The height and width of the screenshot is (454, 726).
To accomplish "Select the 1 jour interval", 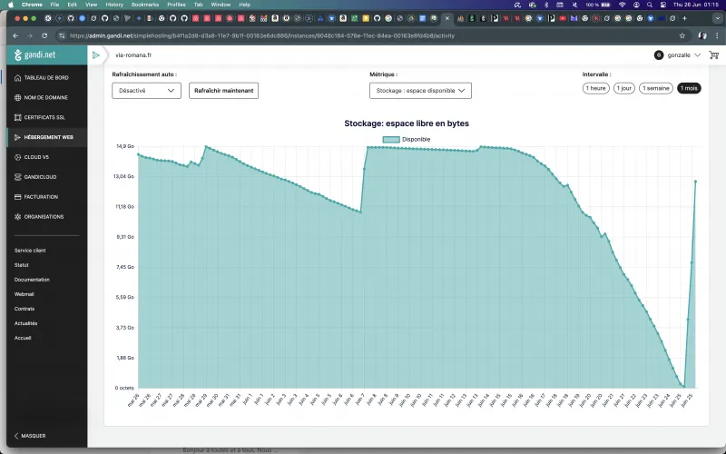I will [x=623, y=88].
